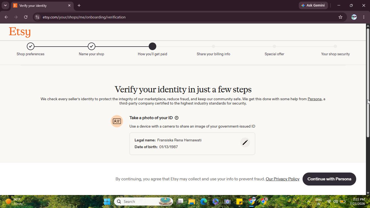This screenshot has height=208, width=370.
Task: Click the Etsy logo
Action: (x=20, y=32)
